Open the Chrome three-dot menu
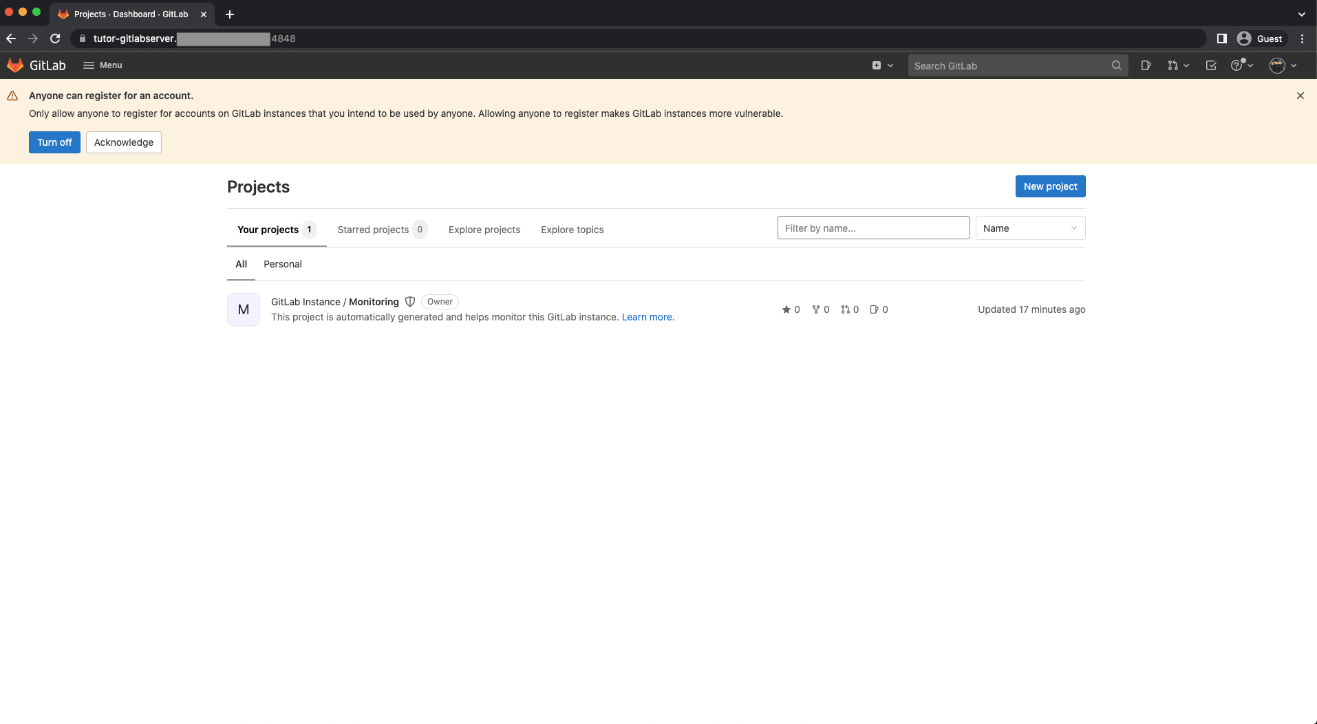This screenshot has width=1317, height=724. (1302, 39)
